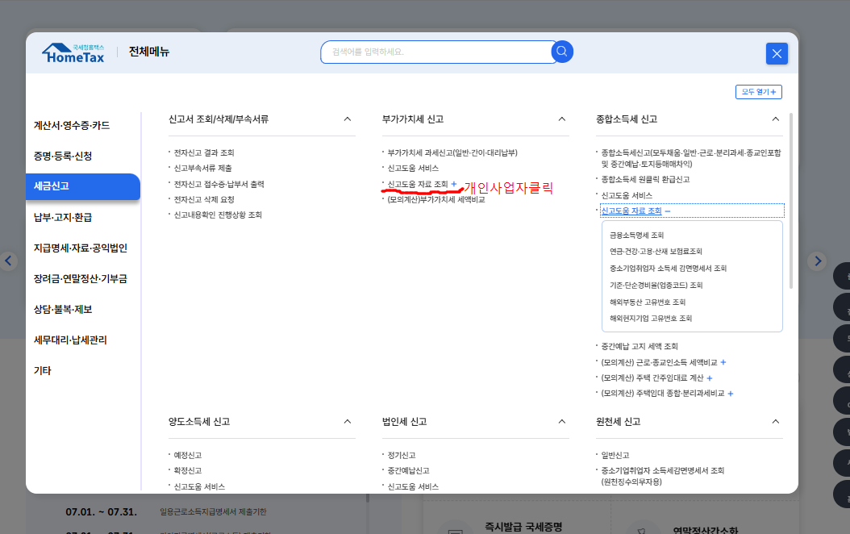850x534 pixels.
Task: Open 전자신고 결과 조회 link
Action: point(204,152)
